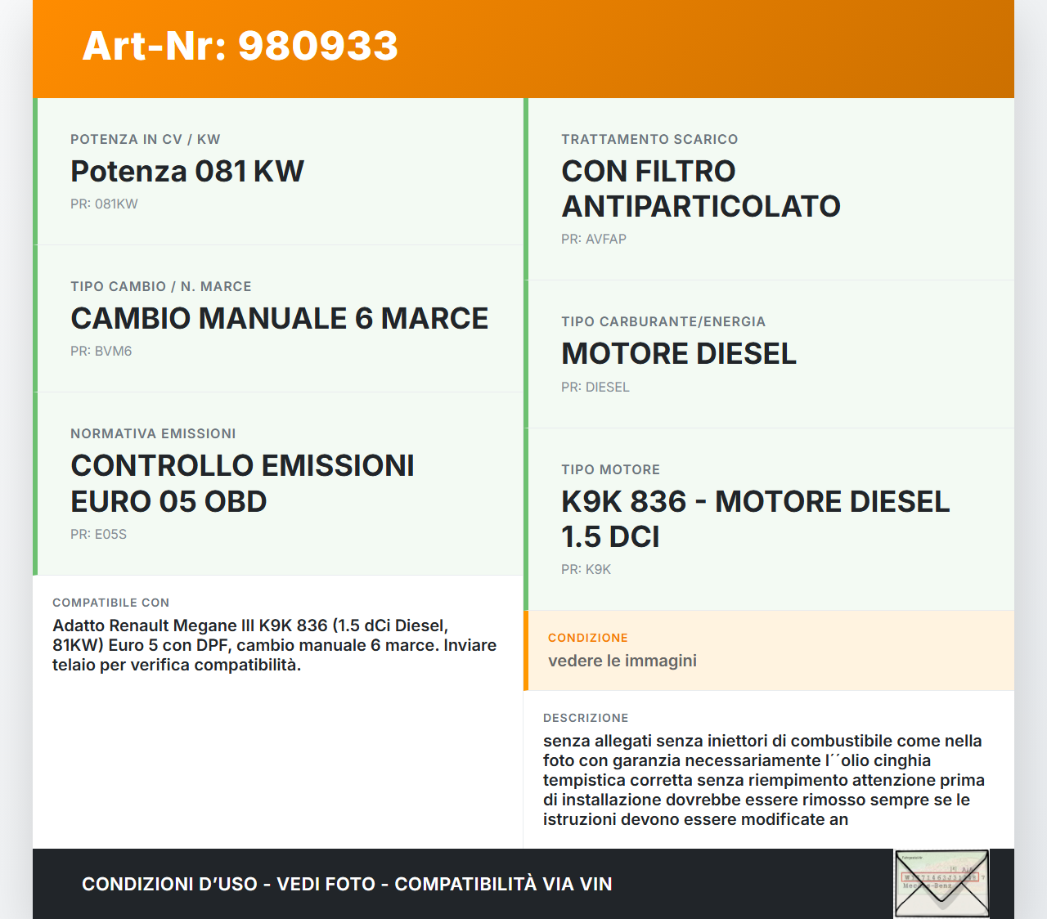Click the 'vedere le immagini' condition text
1047x919 pixels.
click(622, 661)
